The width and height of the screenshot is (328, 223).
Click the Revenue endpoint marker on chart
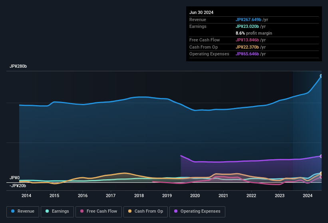tap(321, 76)
